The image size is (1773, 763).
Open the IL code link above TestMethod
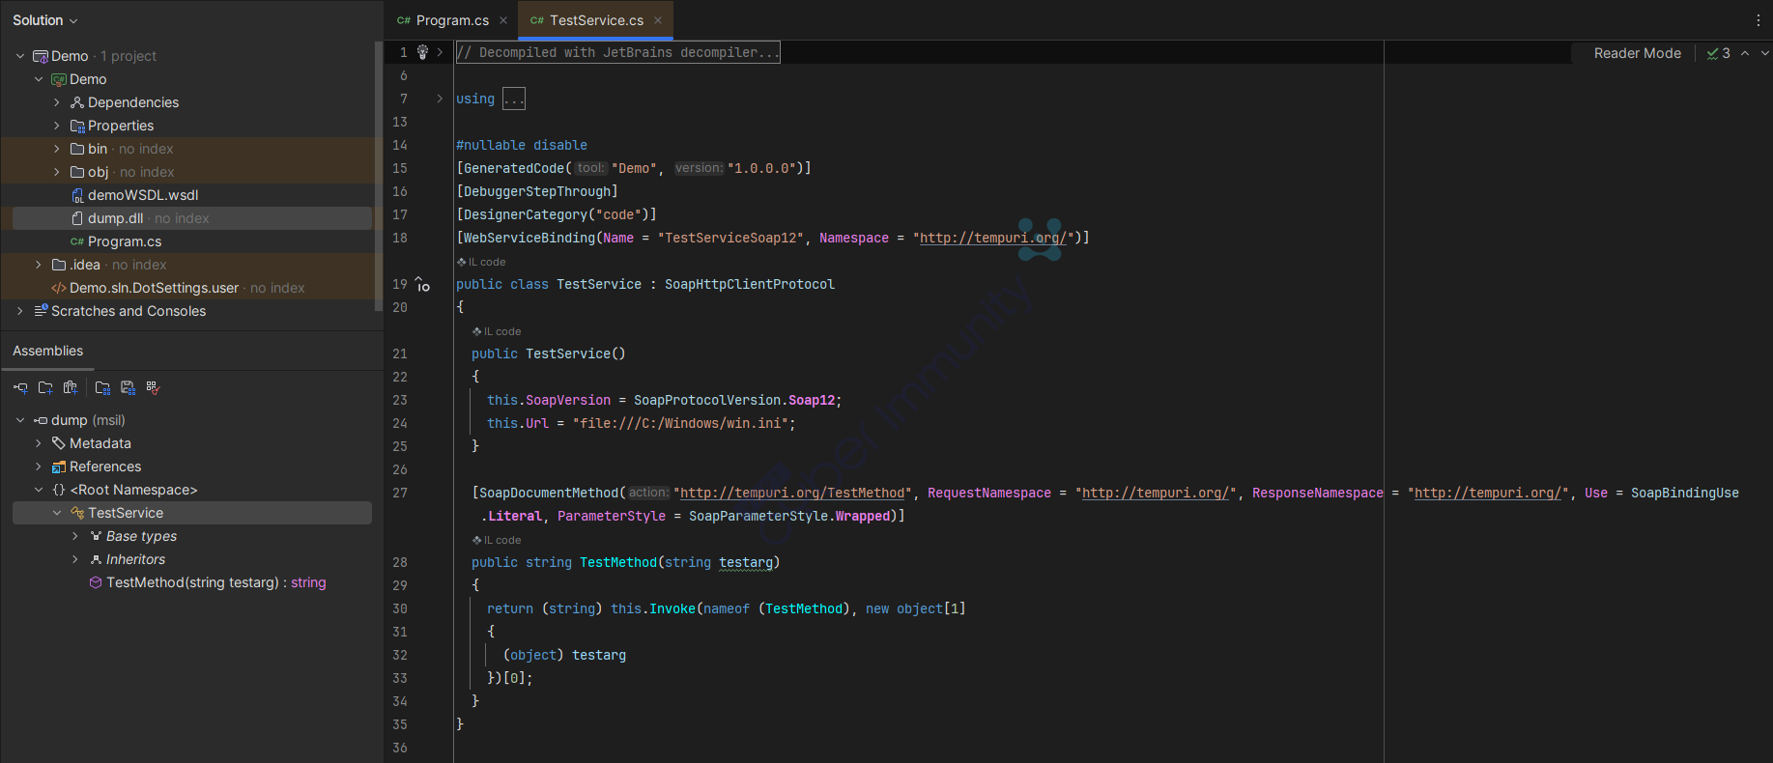[501, 540]
